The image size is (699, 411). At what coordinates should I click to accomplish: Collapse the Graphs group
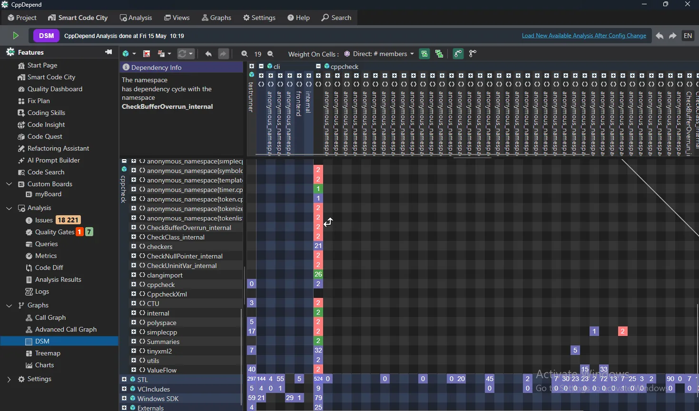[9, 305]
